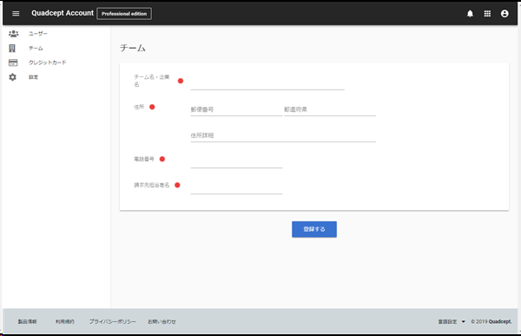Open 製品情報 footer link

tap(27, 321)
